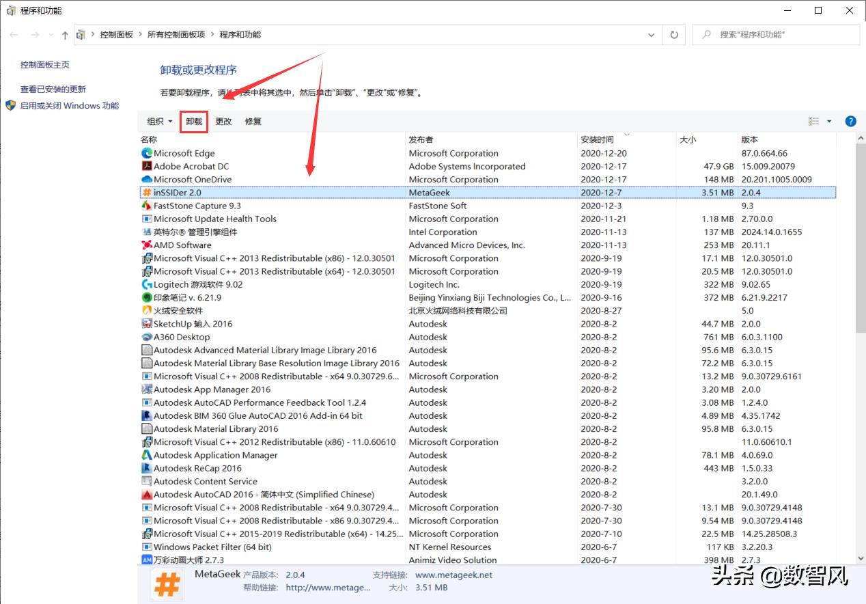Select Autodesk Content Service row
Viewport: 866px width, 604px height.
pyautogui.click(x=487, y=481)
